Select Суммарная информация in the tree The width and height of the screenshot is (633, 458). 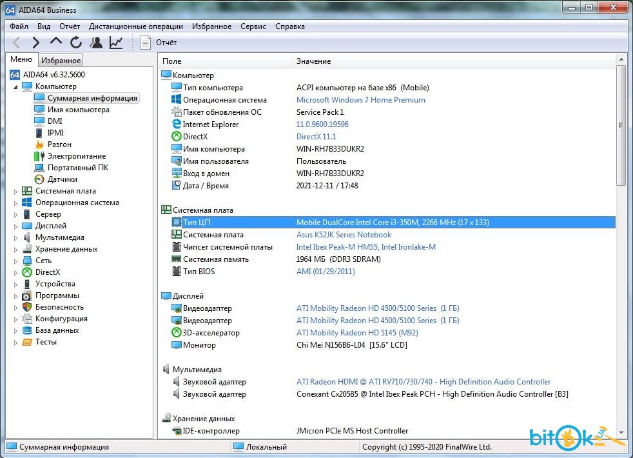click(x=86, y=98)
